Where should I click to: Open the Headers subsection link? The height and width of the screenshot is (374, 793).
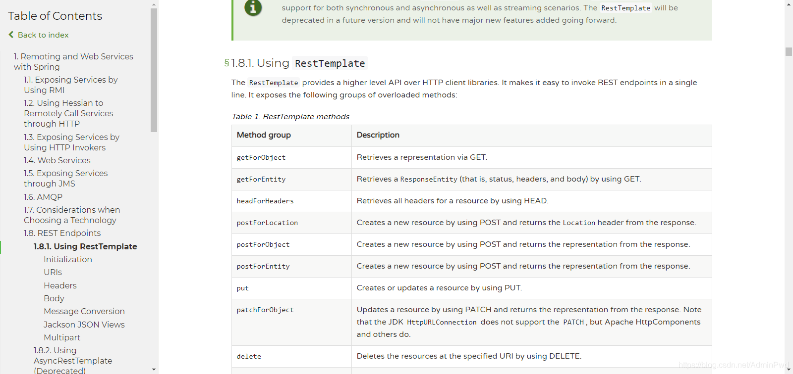[60, 285]
